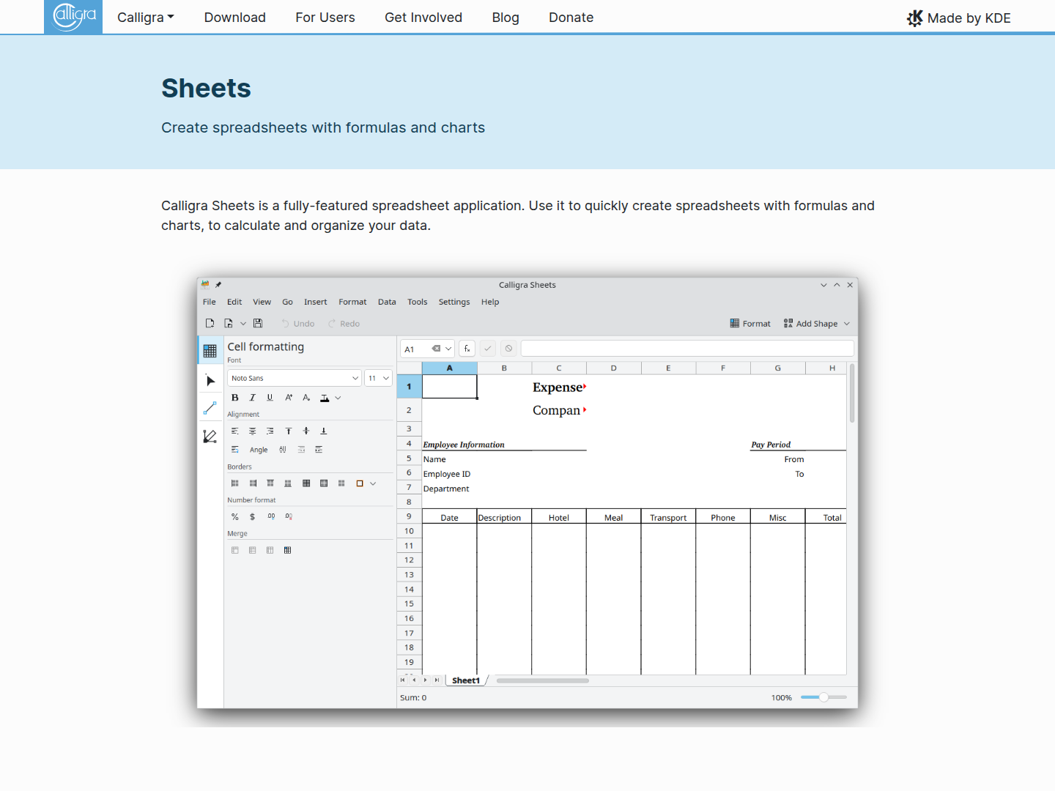Open the Tools menu
This screenshot has width=1055, height=791.
pyautogui.click(x=418, y=302)
